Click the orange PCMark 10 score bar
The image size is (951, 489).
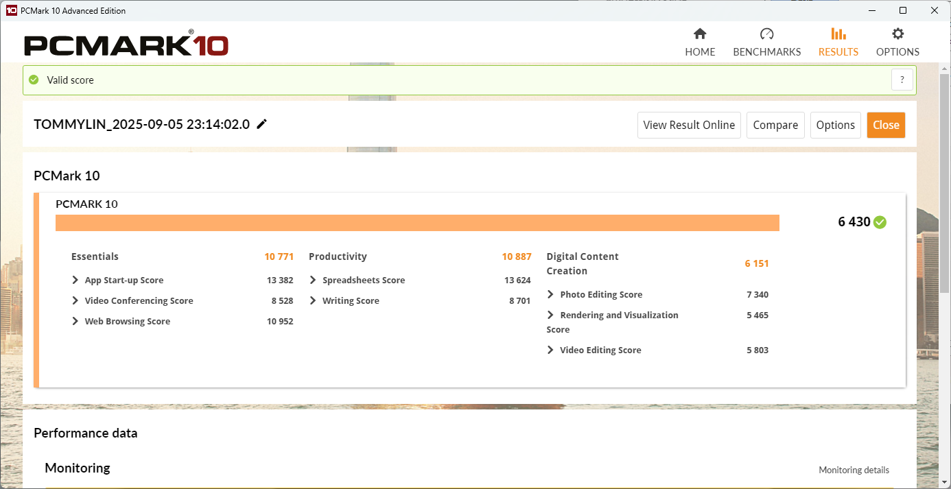tap(417, 223)
